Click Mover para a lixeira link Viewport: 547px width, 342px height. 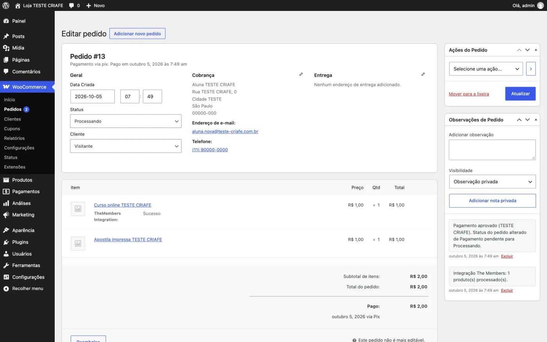(469, 94)
